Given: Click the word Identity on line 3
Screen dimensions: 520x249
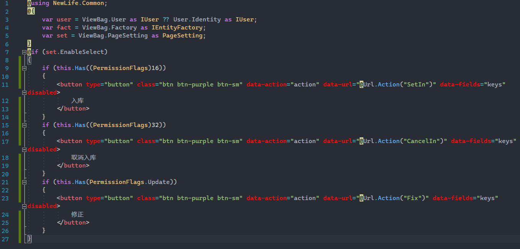Looking at the screenshot, I should [x=206, y=20].
